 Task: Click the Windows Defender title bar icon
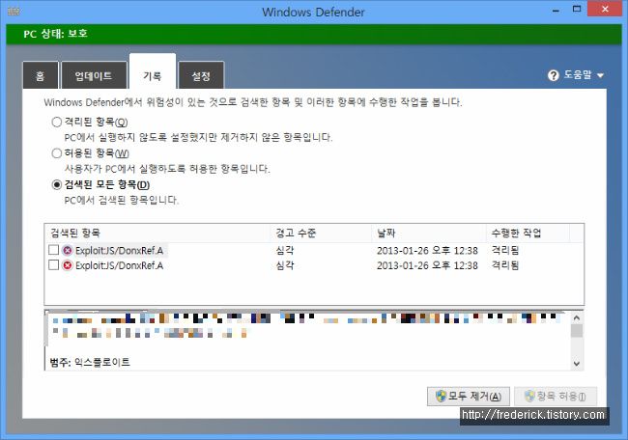pos(14,12)
